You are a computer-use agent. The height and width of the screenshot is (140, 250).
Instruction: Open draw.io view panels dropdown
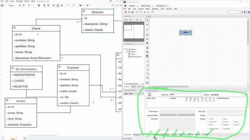pyautogui.click(x=3, y=5)
